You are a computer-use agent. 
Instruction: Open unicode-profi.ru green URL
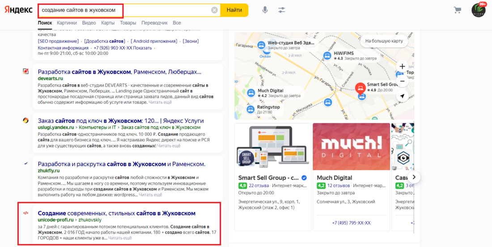pyautogui.click(x=55, y=220)
